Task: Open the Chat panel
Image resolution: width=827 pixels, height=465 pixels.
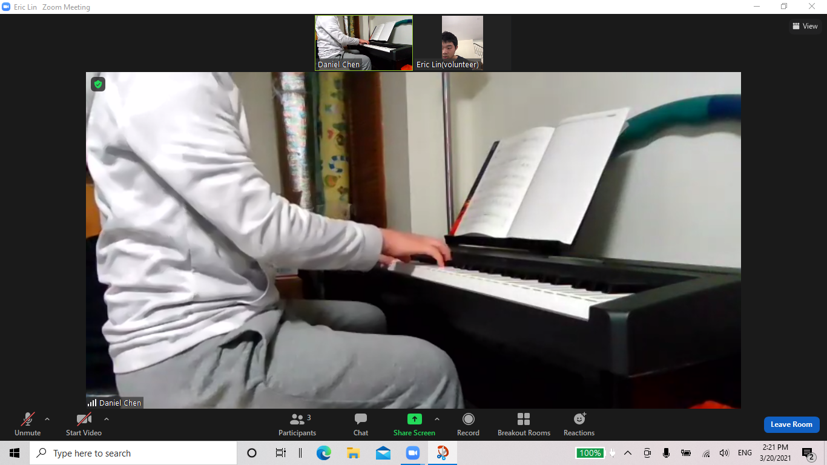Action: 361,424
